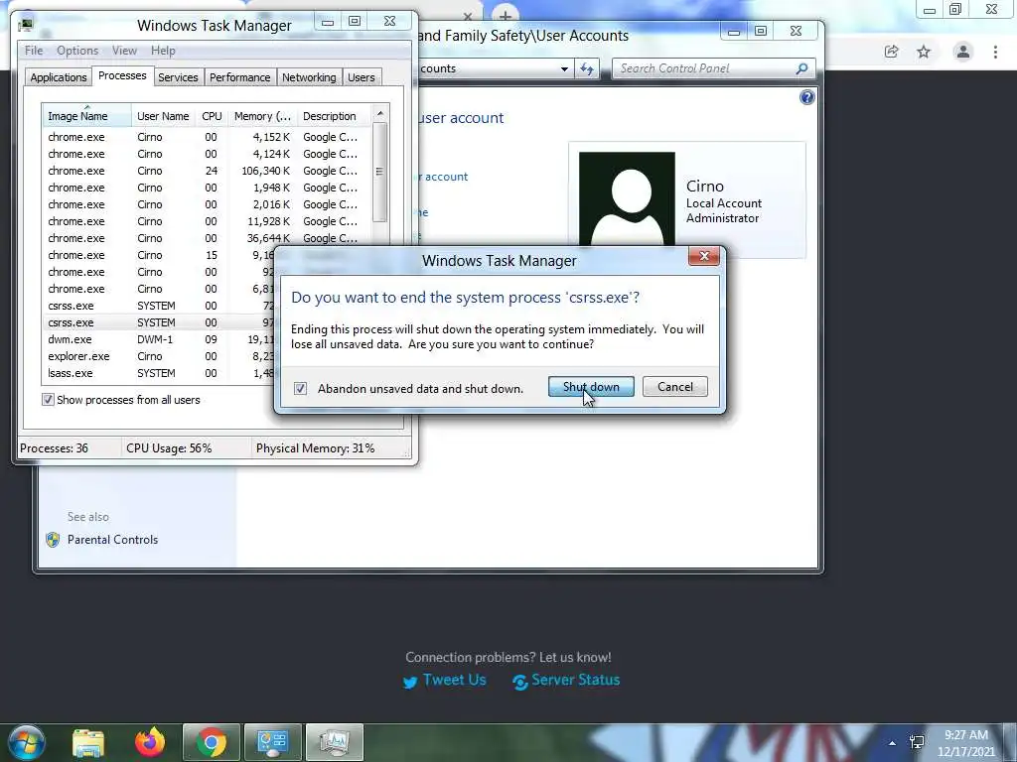Viewport: 1017px width, 762px height.
Task: Open the Help menu in Task Manager
Action: (x=163, y=51)
